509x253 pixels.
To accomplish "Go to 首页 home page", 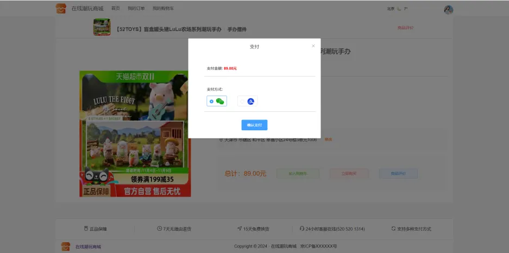I will click(x=115, y=9).
